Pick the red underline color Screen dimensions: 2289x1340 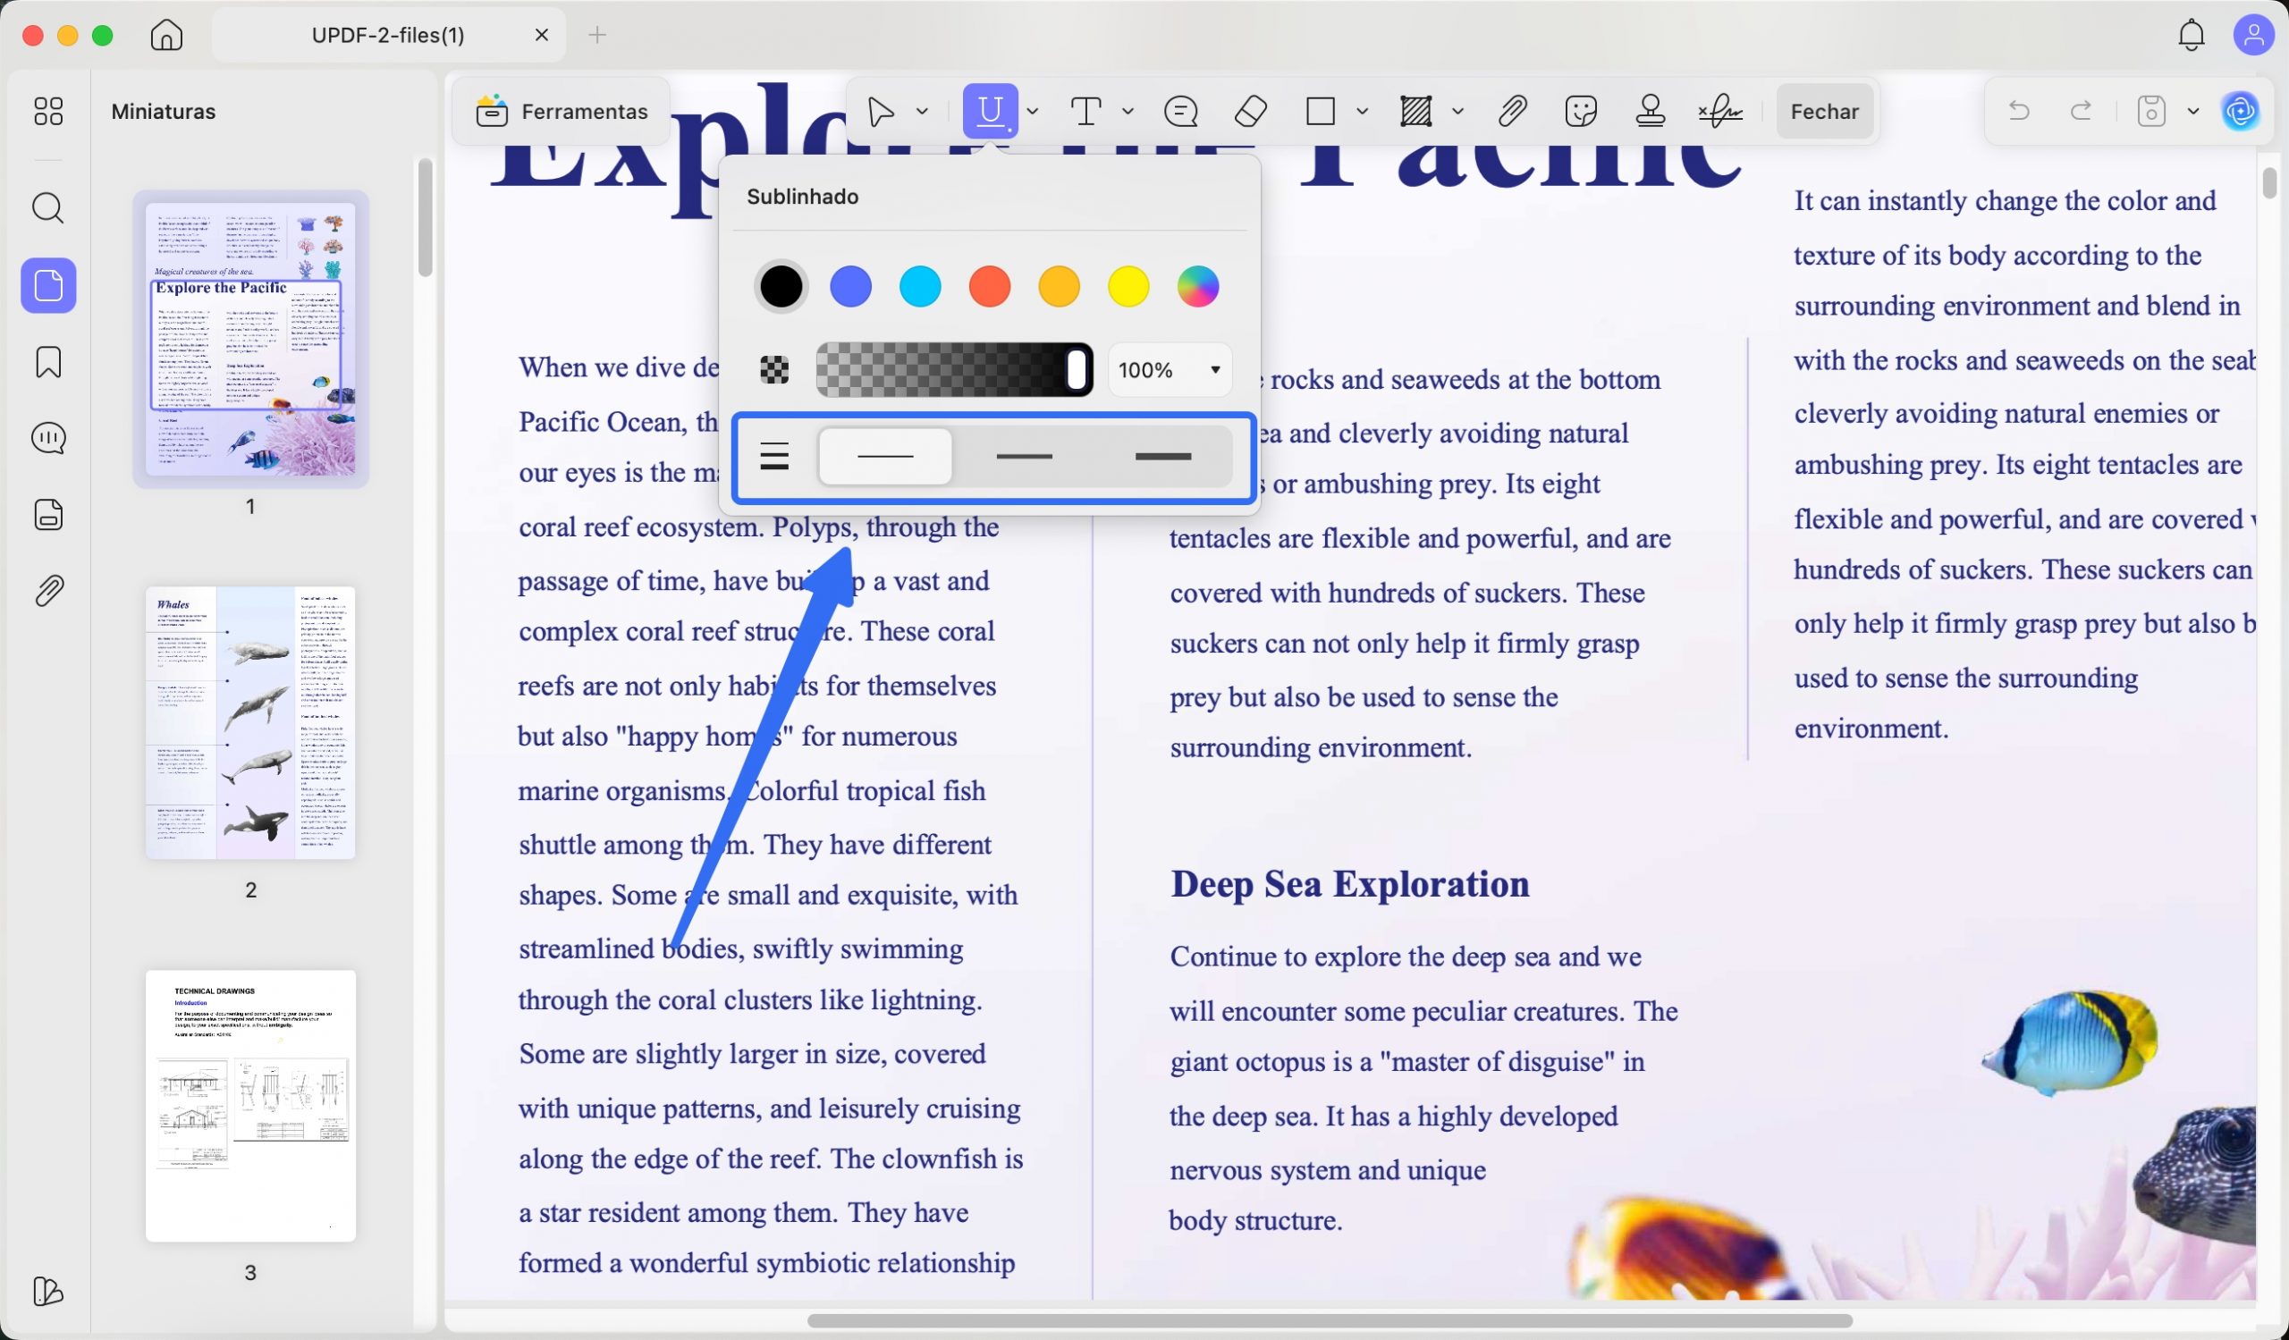click(990, 286)
